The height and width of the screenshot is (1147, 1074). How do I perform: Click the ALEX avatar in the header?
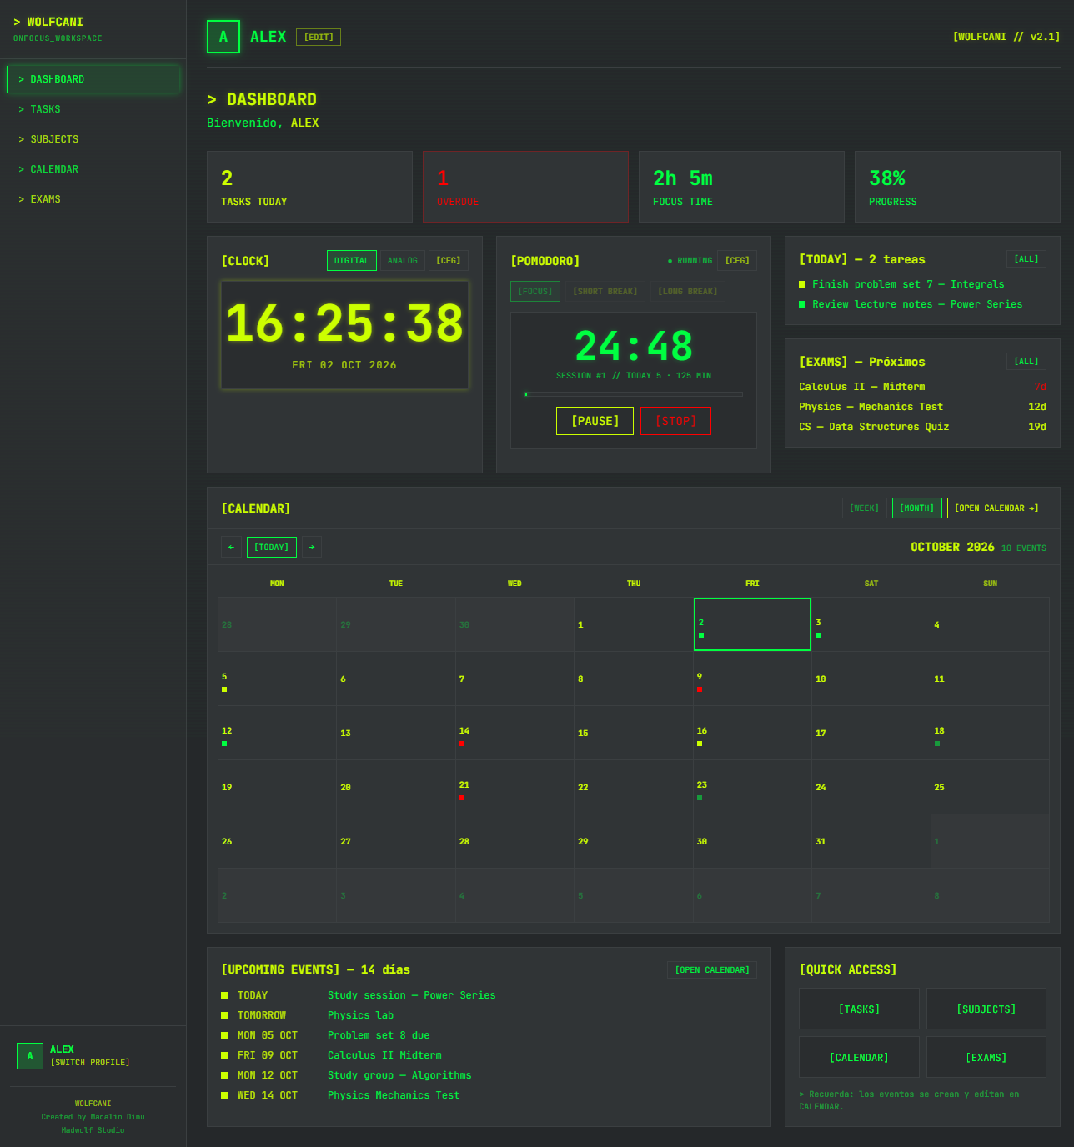pos(223,37)
